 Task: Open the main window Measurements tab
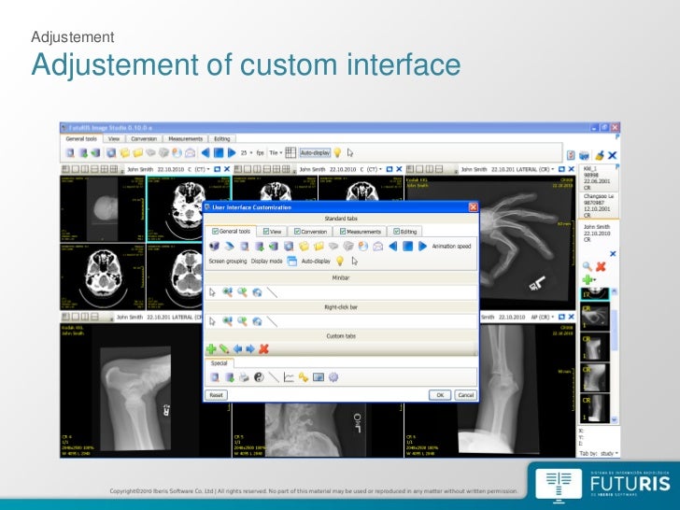pyautogui.click(x=185, y=139)
